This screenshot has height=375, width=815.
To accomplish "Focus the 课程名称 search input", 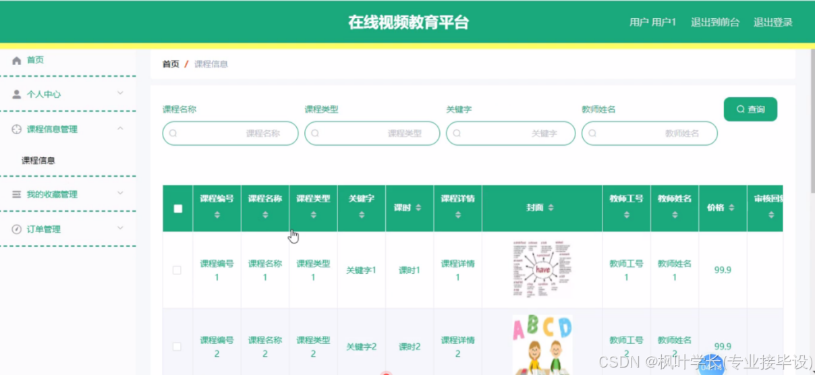I will (230, 134).
